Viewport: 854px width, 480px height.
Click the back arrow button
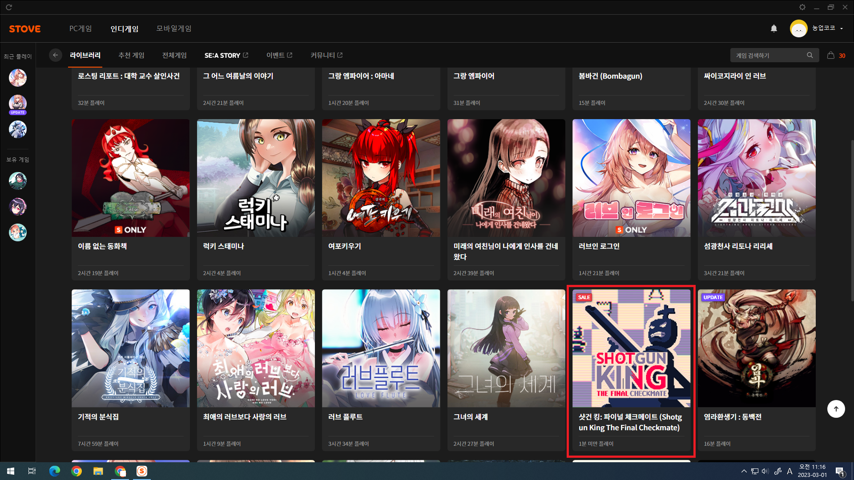55,55
